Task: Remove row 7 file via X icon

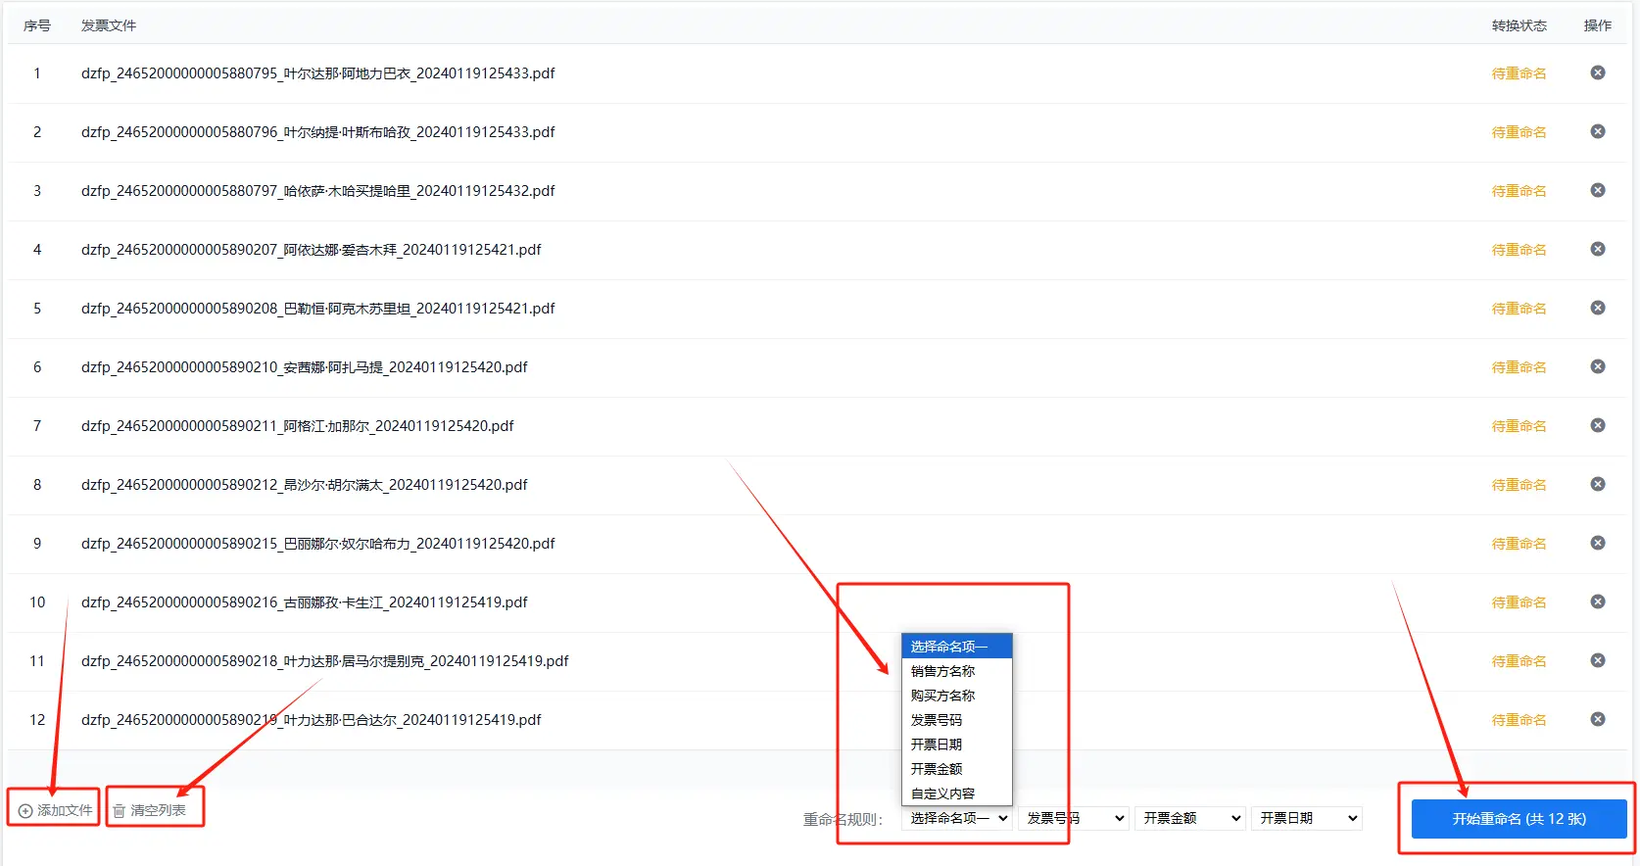Action: tap(1597, 425)
